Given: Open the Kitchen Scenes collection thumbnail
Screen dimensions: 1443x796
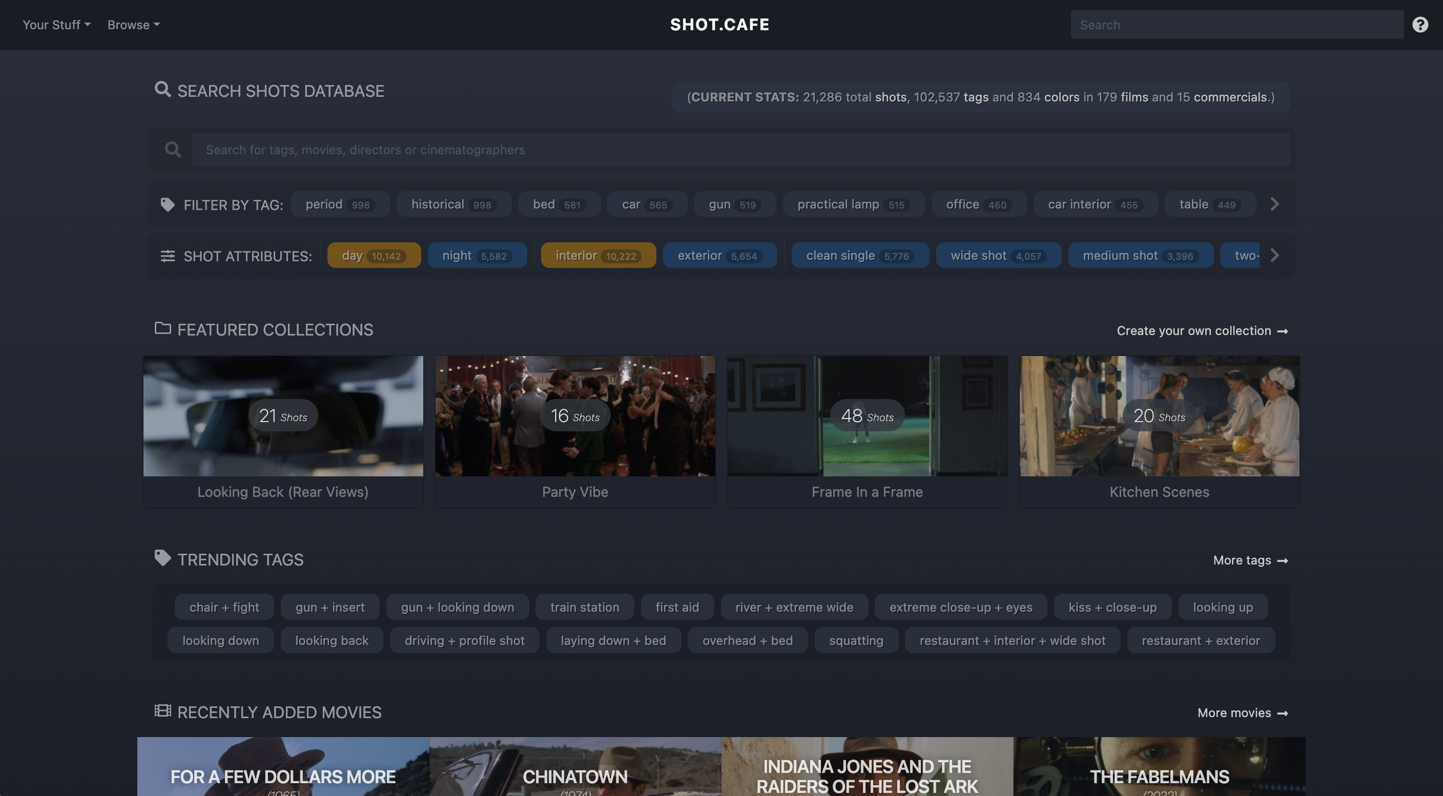Looking at the screenshot, I should [1159, 416].
